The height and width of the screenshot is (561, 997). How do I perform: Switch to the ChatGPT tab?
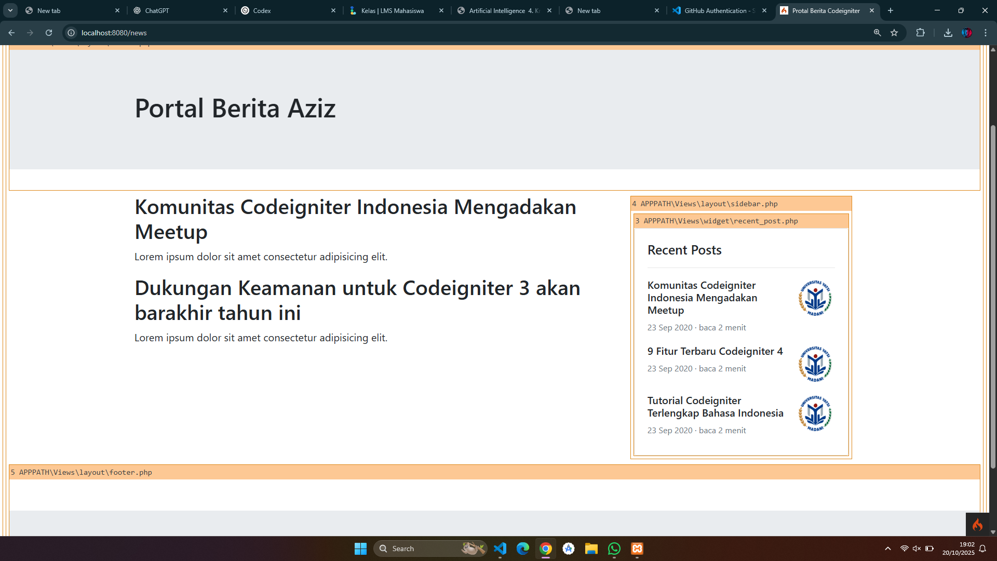tap(177, 10)
